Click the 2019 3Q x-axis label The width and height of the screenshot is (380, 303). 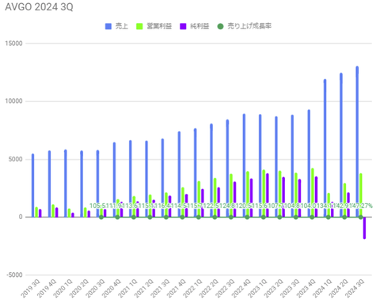[x=31, y=289]
